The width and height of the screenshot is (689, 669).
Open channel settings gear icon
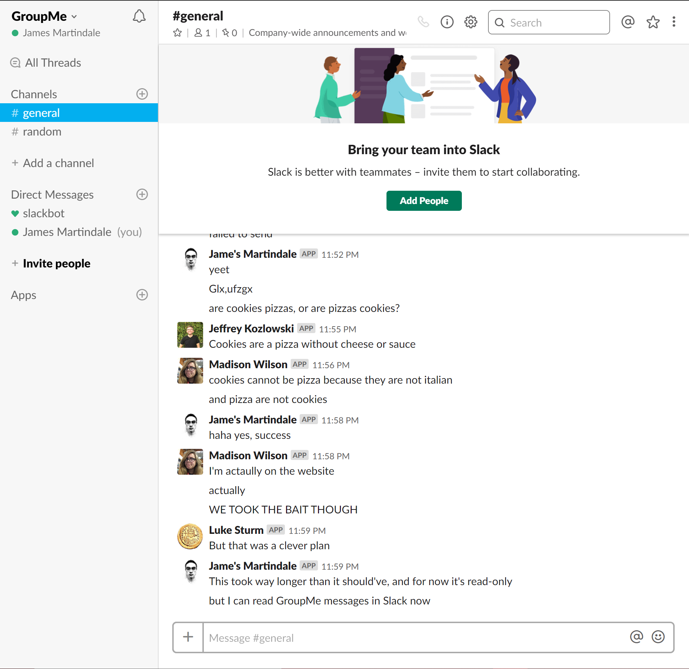pos(470,22)
